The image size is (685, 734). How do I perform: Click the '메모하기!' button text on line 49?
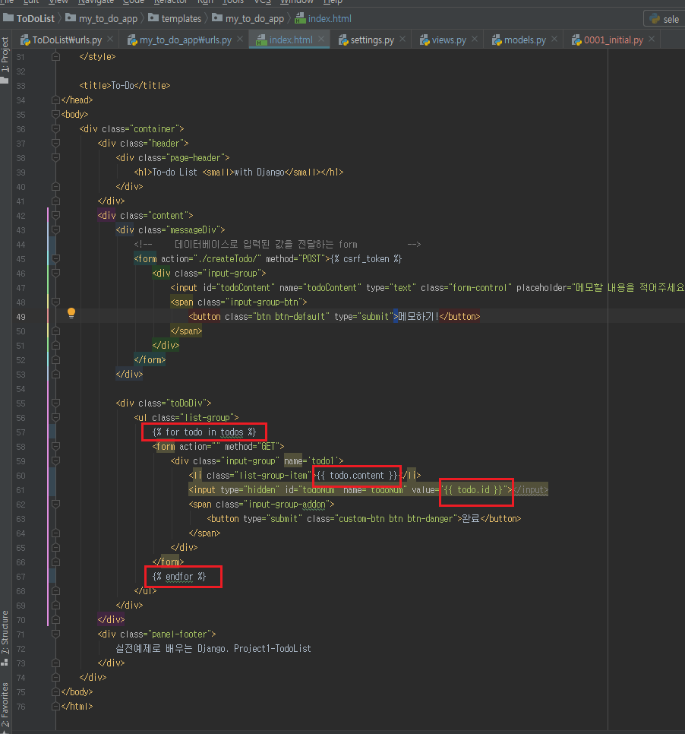click(418, 316)
